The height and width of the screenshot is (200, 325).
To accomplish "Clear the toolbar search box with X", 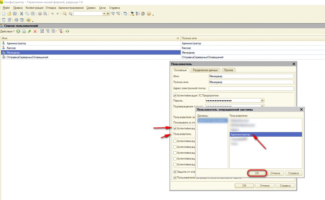I will pos(108,14).
